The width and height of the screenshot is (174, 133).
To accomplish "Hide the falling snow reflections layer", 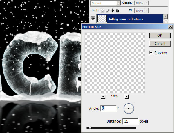I will [93, 19].
